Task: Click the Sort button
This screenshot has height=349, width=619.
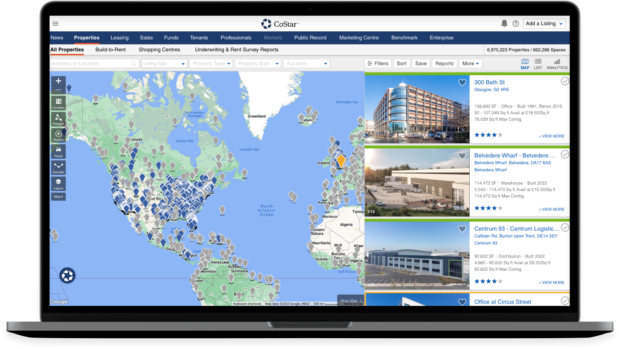Action: (x=401, y=64)
